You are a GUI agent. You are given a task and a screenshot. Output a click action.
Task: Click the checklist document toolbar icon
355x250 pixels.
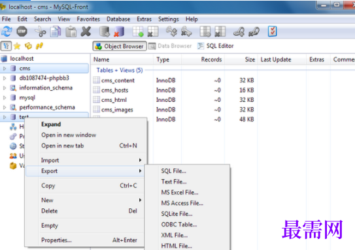click(x=273, y=31)
